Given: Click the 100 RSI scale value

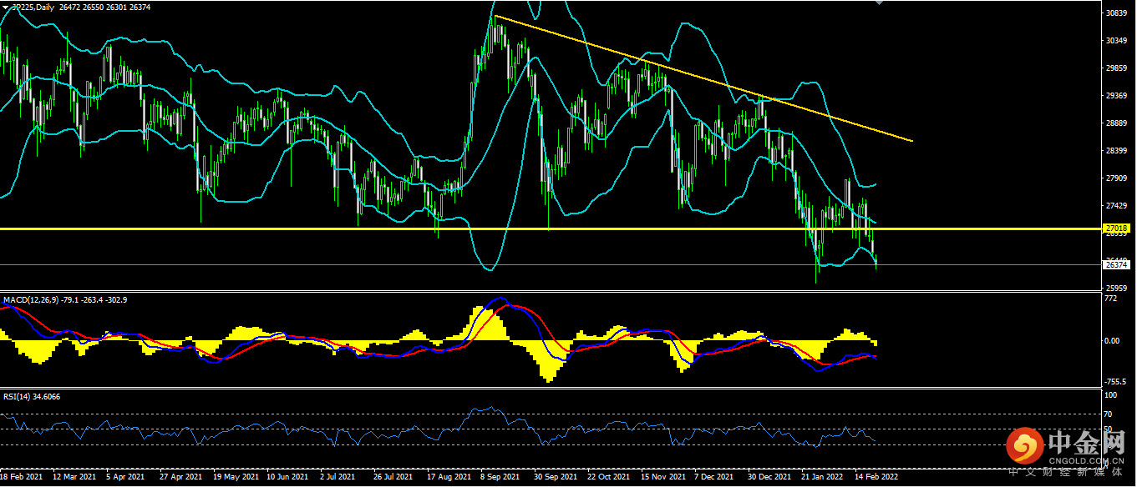Looking at the screenshot, I should [x=1110, y=394].
